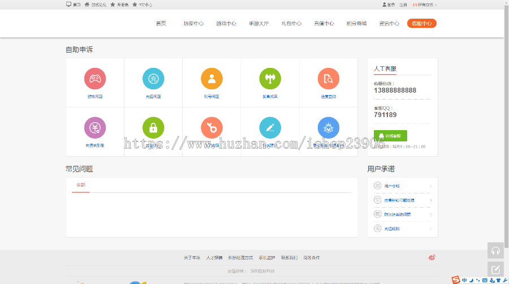Screen dimensions: 509x284
Task: Open 礼包中心 in the main navigation
Action: 291,23
